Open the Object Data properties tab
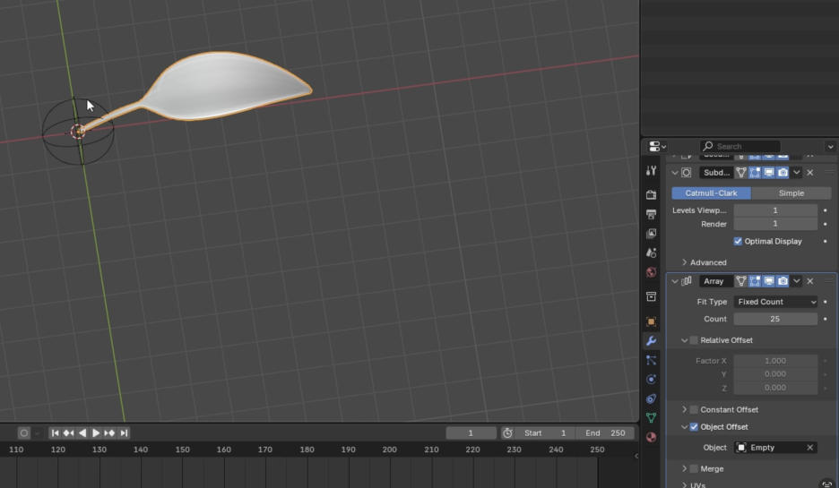Viewport: 839px width, 488px height. 651,418
